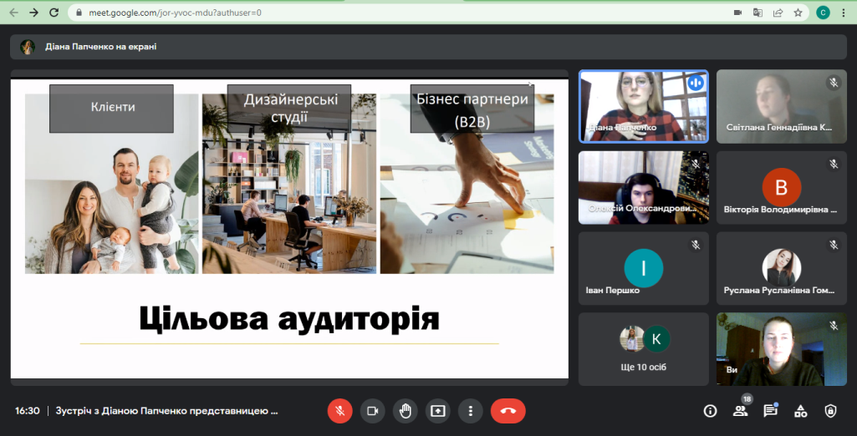Open host controls shield icon
Viewport: 857px width, 436px height.
pyautogui.click(x=830, y=411)
